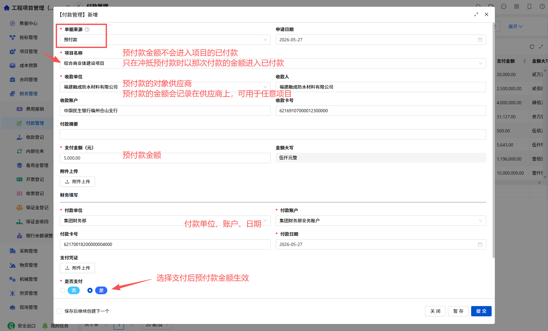Click the 投标管理 sidebar icon
Screen dimensions: 548x331
(x=12, y=37)
